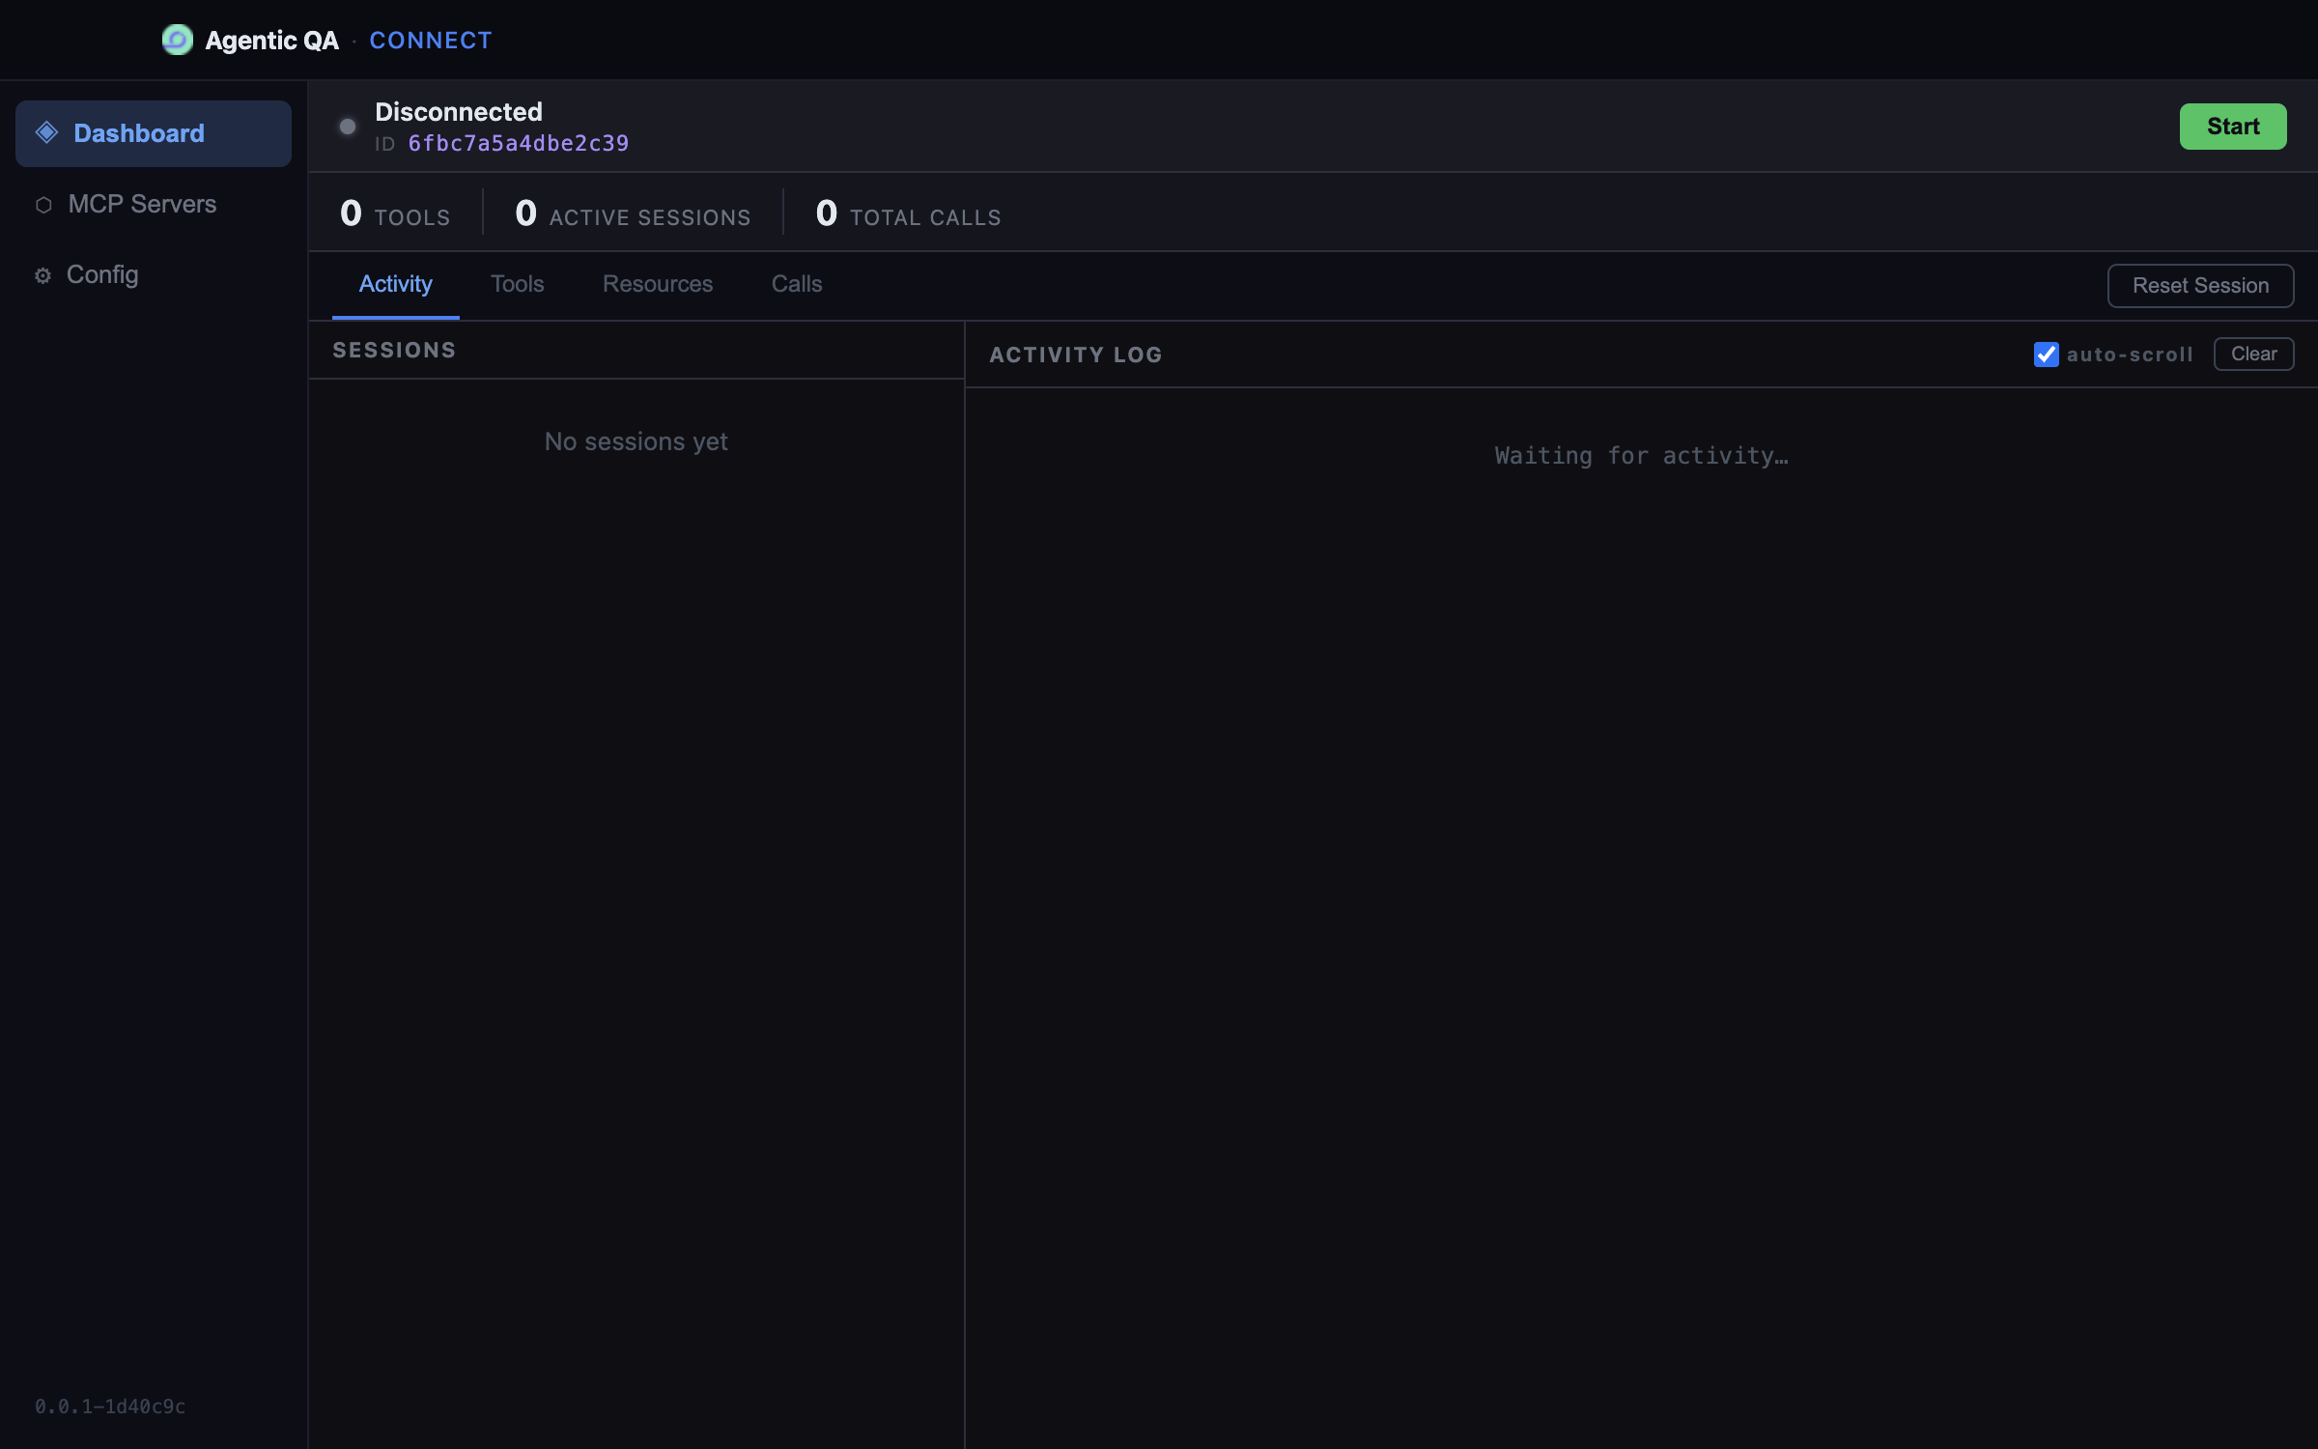2318x1449 pixels.
Task: Select Dashboard in the sidebar
Action: tap(154, 133)
